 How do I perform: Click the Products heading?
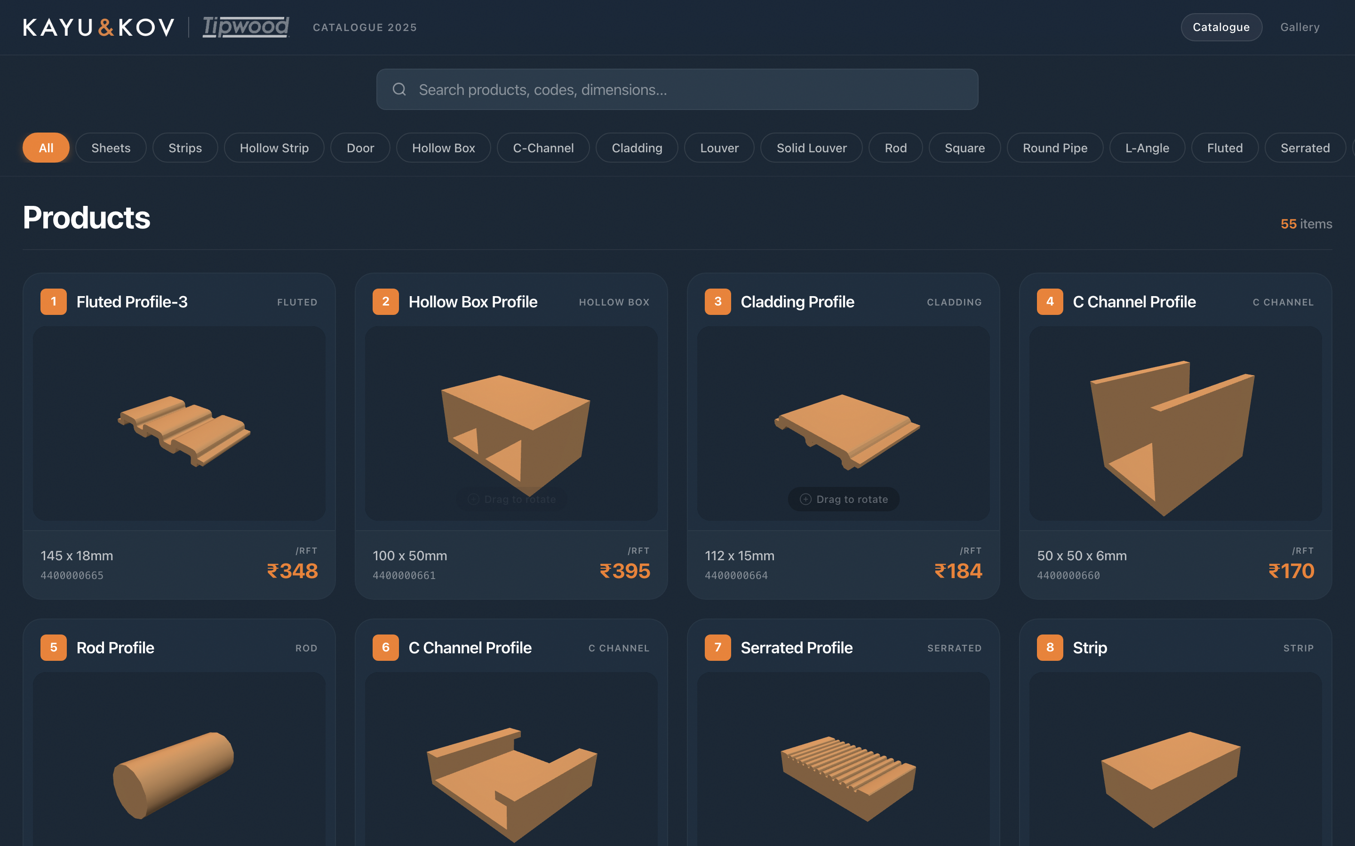87,217
